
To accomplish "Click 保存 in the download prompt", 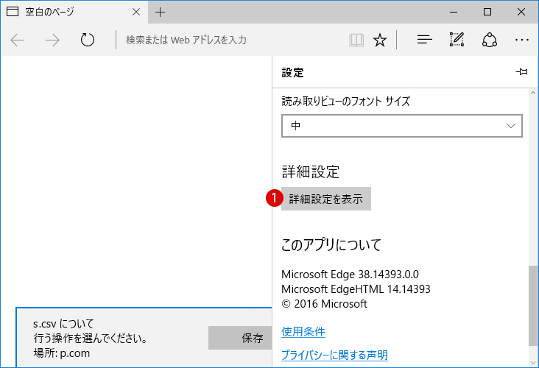I will click(x=241, y=338).
